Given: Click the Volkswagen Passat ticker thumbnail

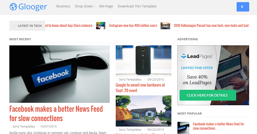Looking at the screenshot, I should pos(165,26).
